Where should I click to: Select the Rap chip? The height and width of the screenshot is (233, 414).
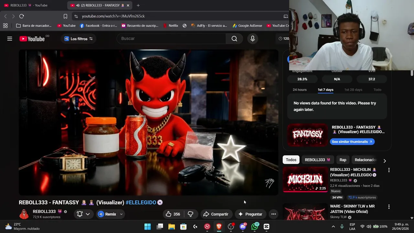point(343,160)
